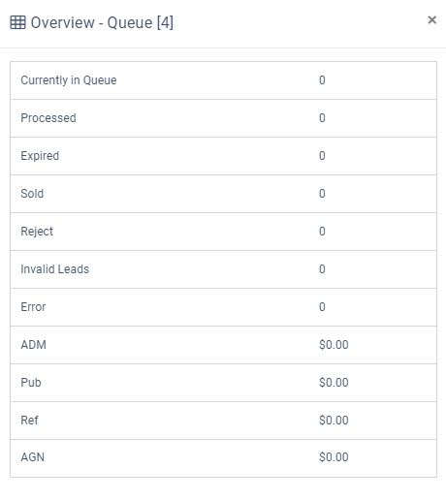Click the ADM amount $0.00
Viewport: 446px width, 500px height.
coord(334,345)
